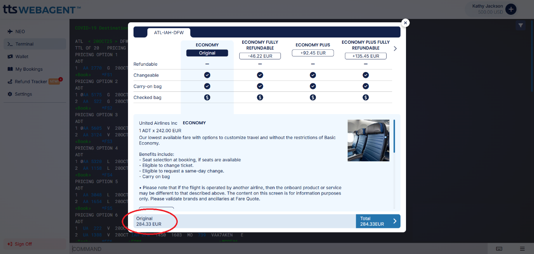Click Carry-on bag checkmark under Economy Plus
The image size is (534, 254).
tap(313, 86)
